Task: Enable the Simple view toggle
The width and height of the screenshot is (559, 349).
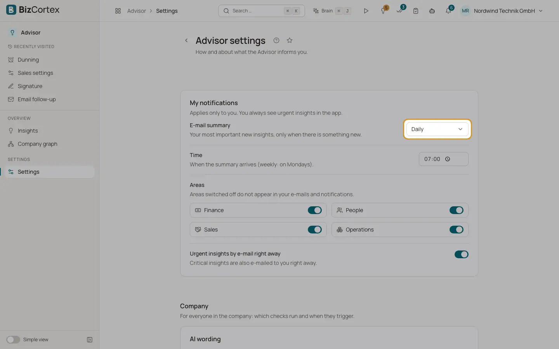Action: (13, 340)
